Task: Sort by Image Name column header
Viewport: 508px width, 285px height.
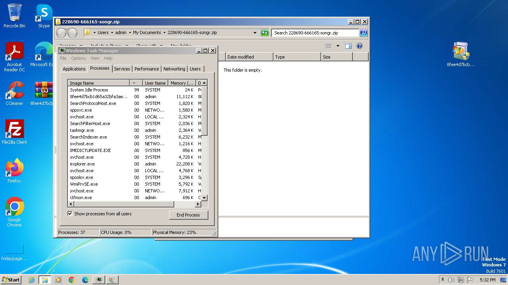Action: pyautogui.click(x=98, y=83)
